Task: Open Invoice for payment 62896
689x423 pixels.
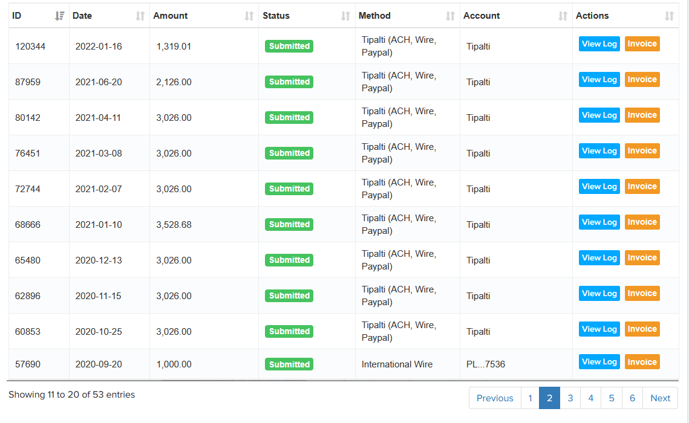Action: point(642,294)
